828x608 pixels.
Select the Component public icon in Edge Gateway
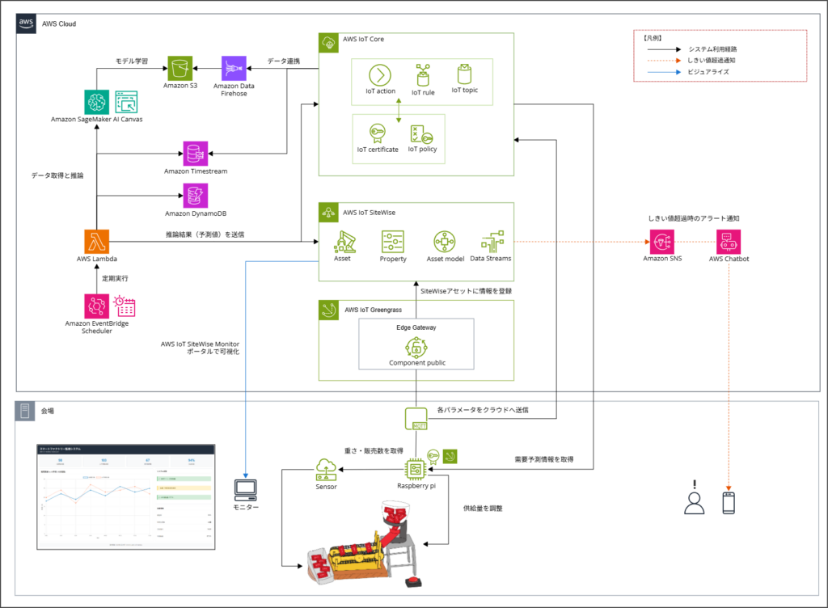pos(416,347)
